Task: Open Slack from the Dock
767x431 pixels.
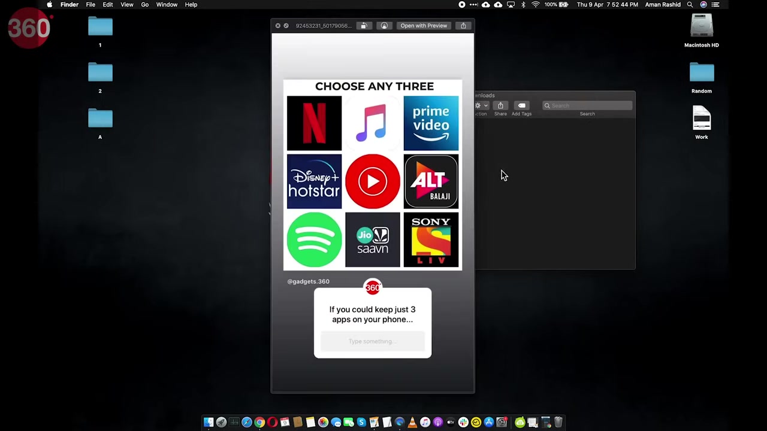Action: pyautogui.click(x=464, y=422)
